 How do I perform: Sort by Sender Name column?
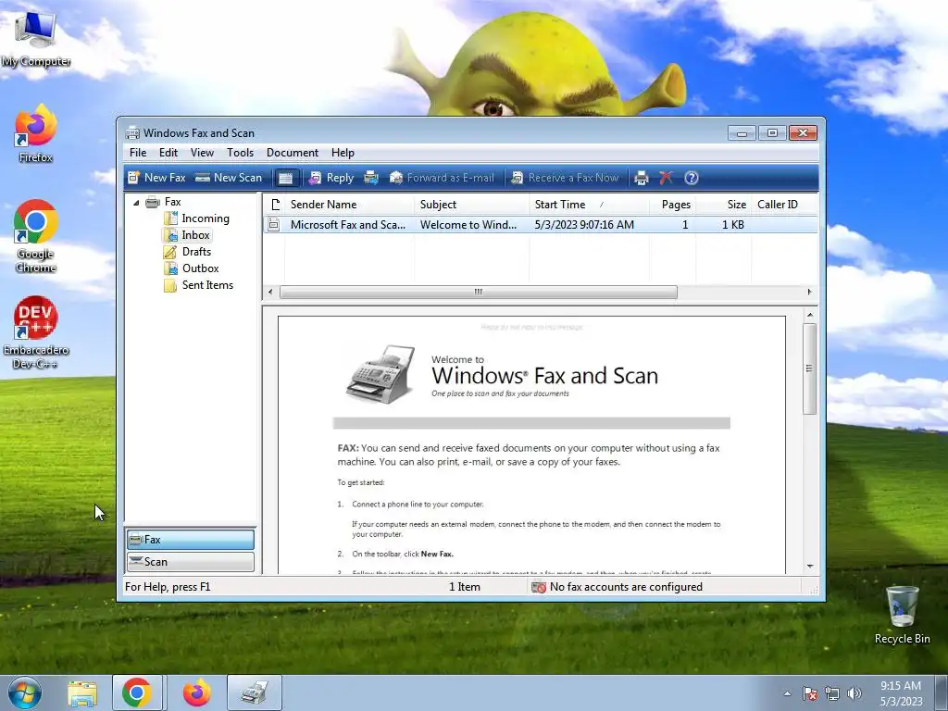[x=349, y=205]
